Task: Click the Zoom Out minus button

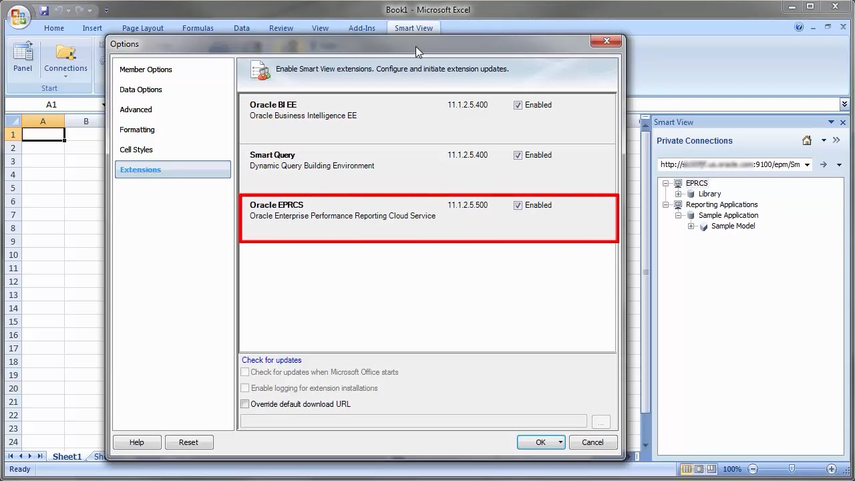Action: point(753,469)
